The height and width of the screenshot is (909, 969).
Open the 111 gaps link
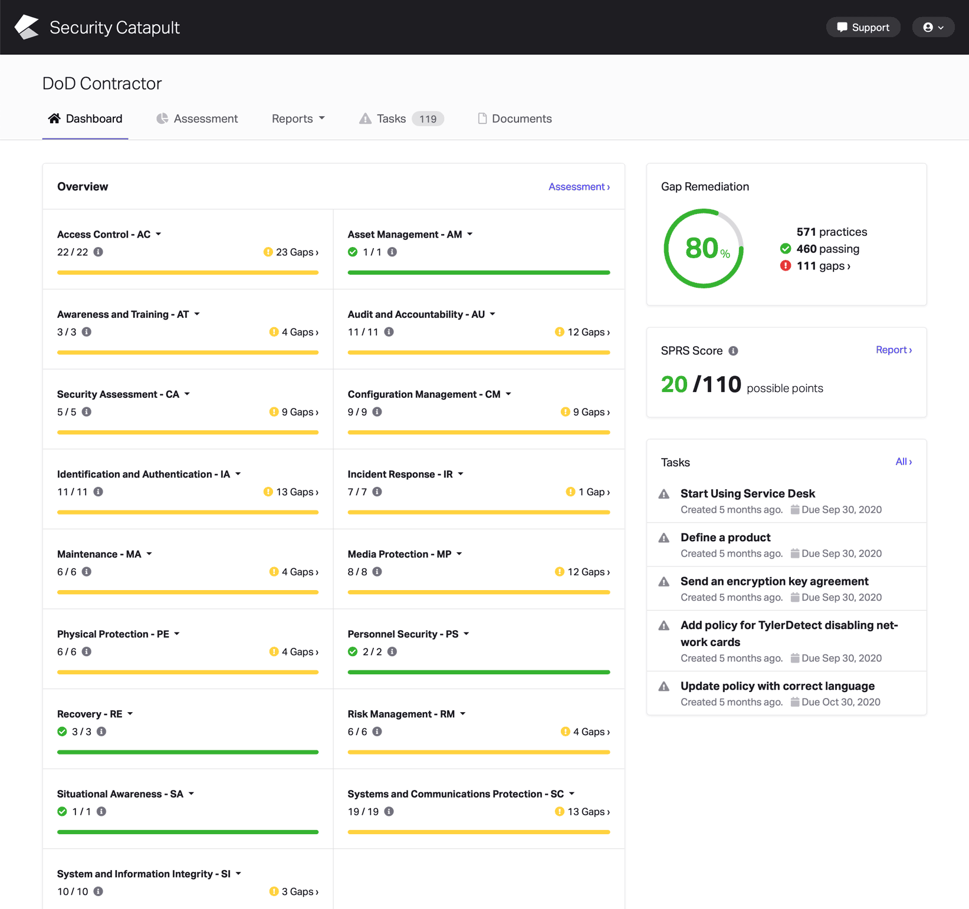pos(823,266)
